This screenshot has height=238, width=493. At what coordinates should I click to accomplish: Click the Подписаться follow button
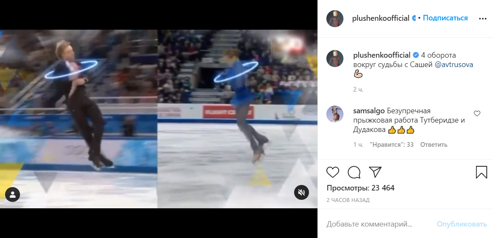point(445,18)
